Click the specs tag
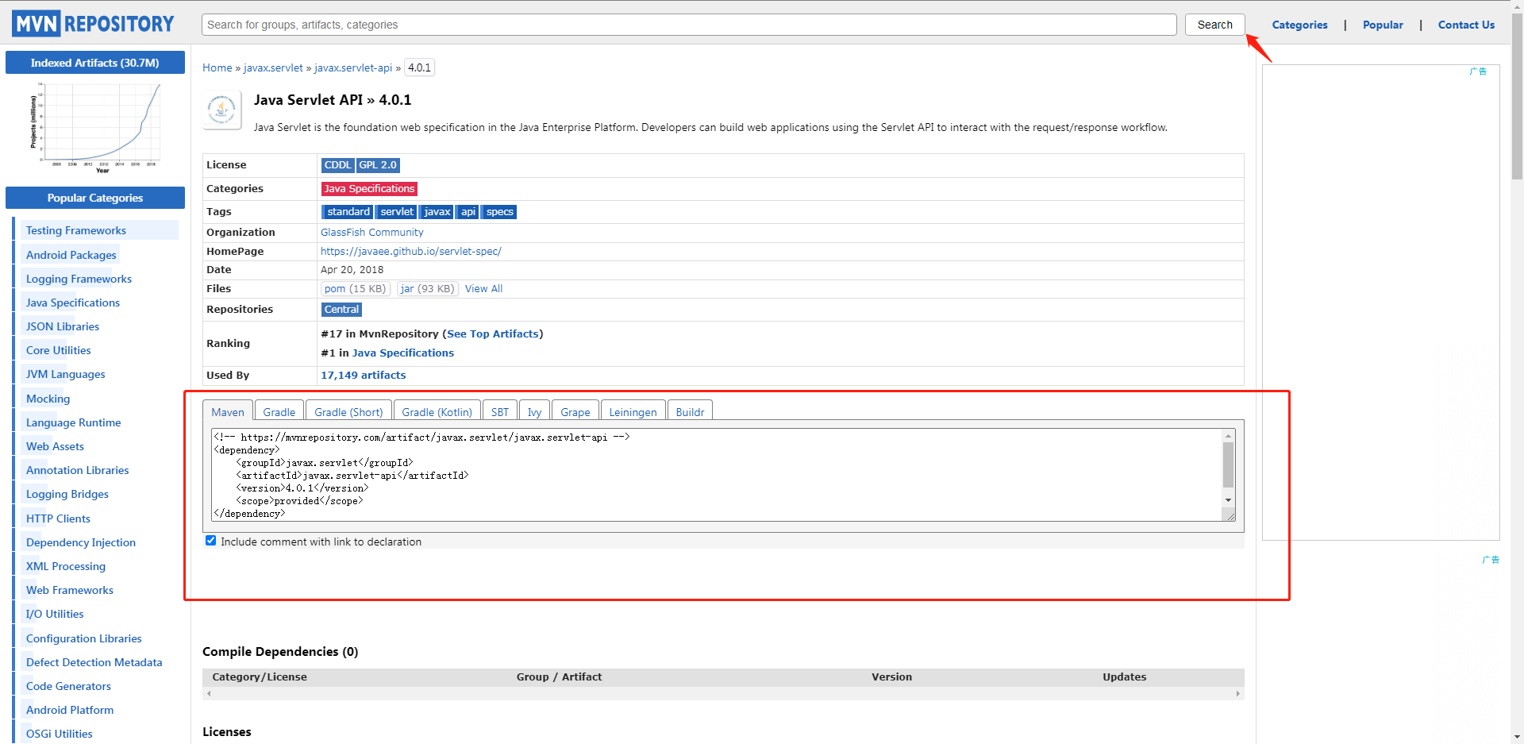 coord(499,212)
